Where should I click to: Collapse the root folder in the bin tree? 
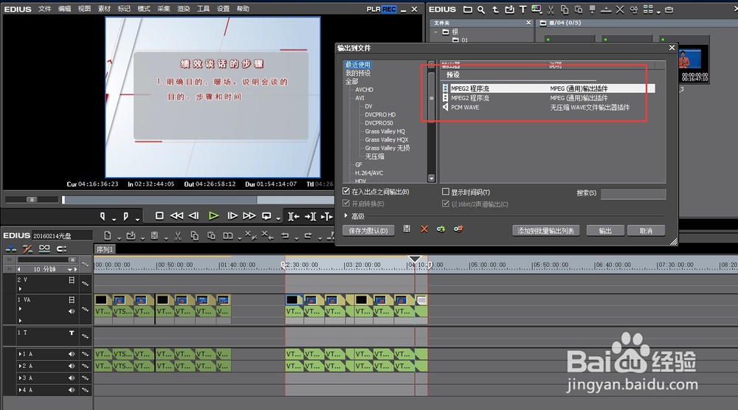[x=436, y=32]
